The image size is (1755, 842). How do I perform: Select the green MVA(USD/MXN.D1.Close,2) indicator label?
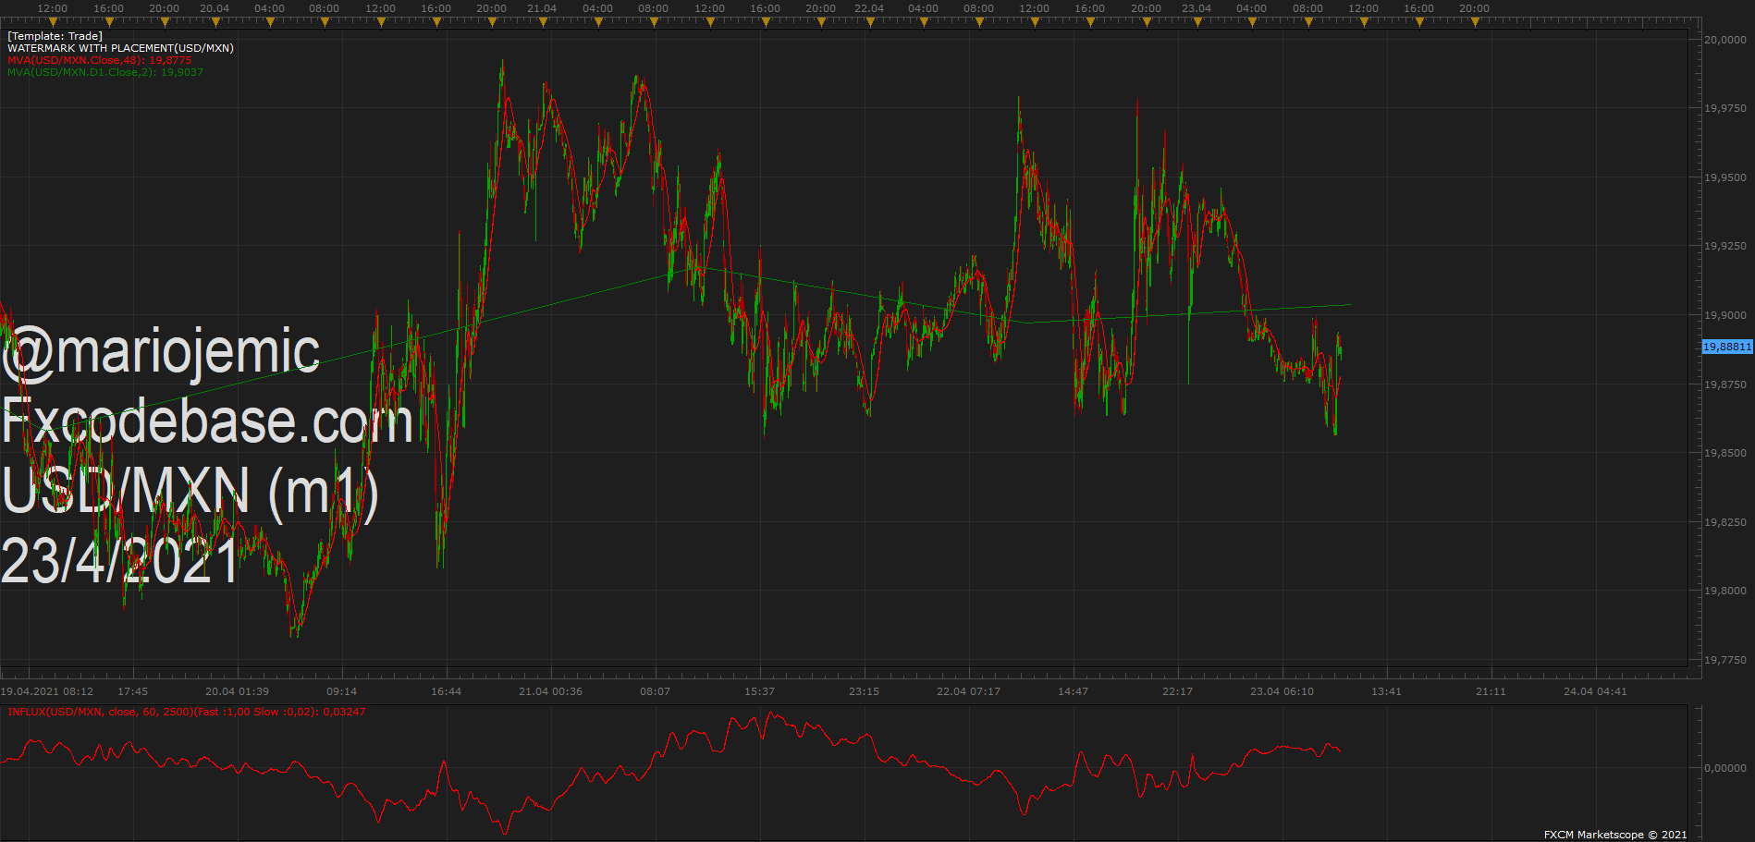pyautogui.click(x=105, y=72)
